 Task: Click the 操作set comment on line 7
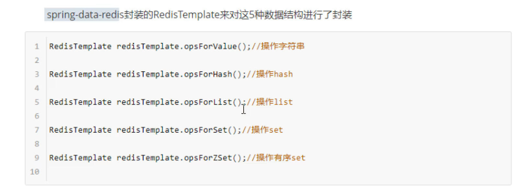[x=263, y=130]
